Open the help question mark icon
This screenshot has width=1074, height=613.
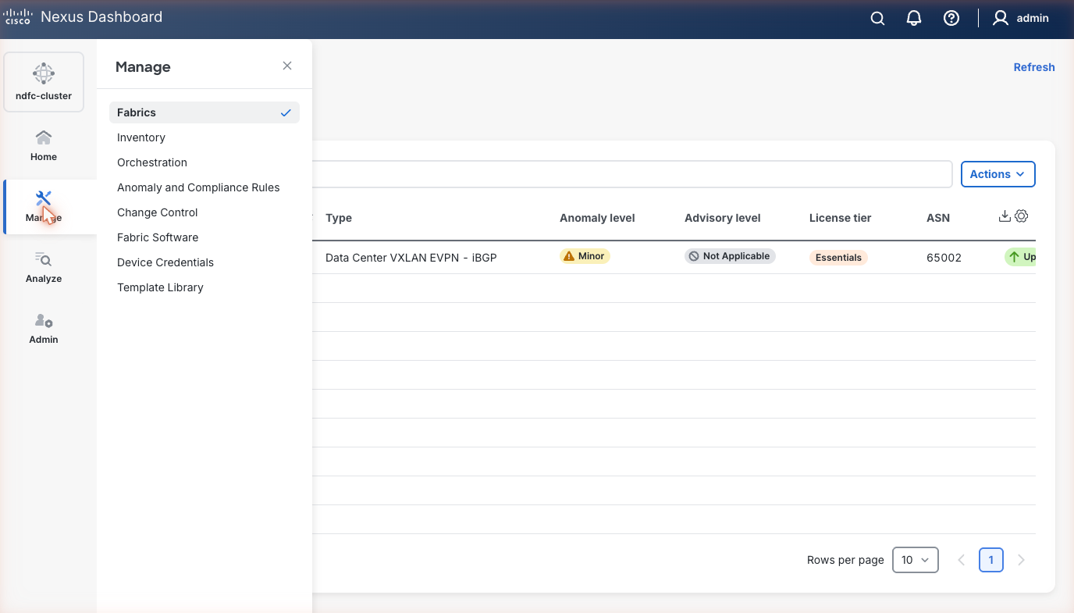(951, 19)
